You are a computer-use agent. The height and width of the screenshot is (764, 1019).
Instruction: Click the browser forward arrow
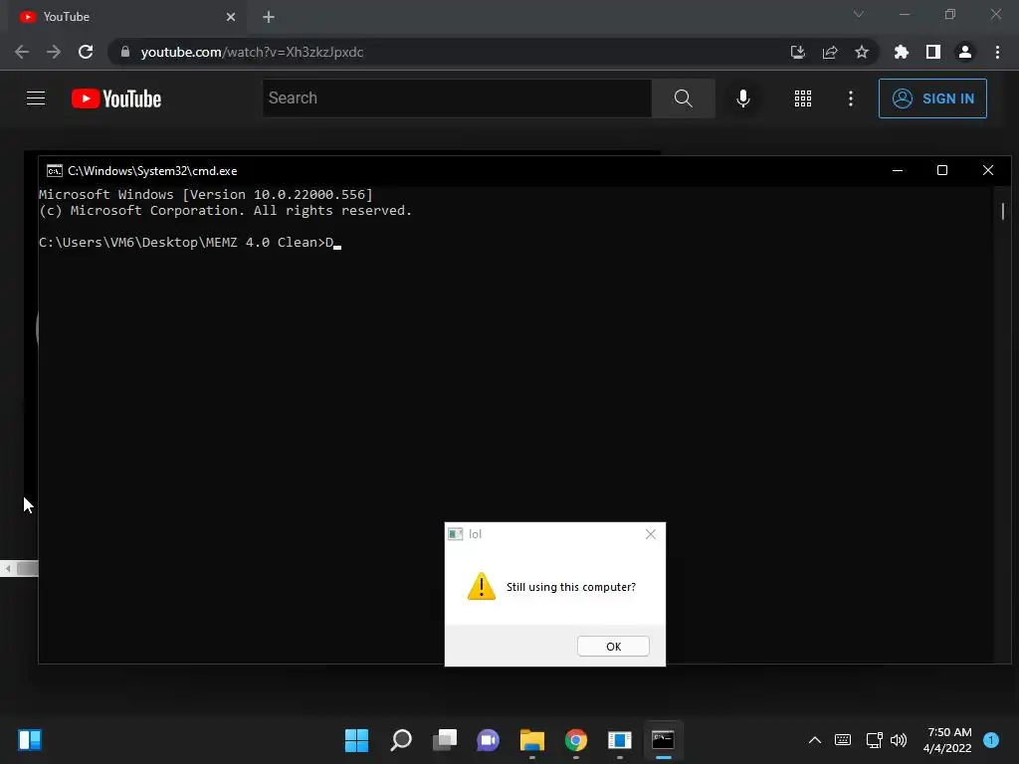point(54,52)
